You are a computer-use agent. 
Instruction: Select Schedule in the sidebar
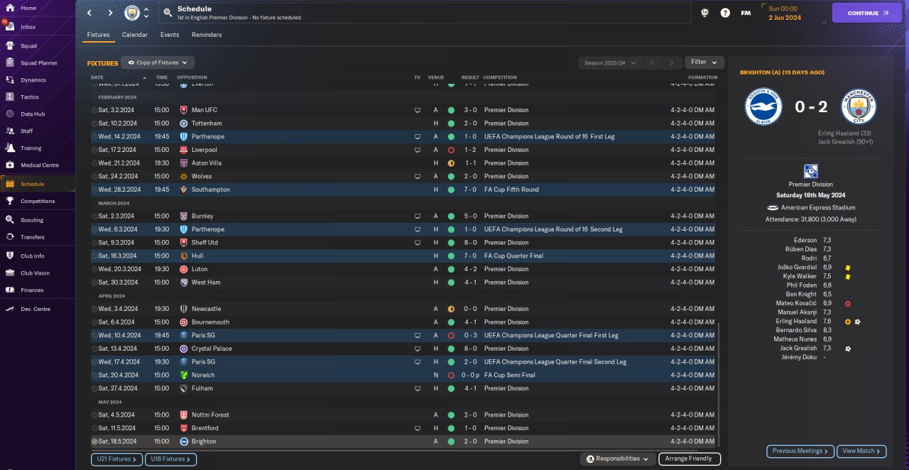38,184
